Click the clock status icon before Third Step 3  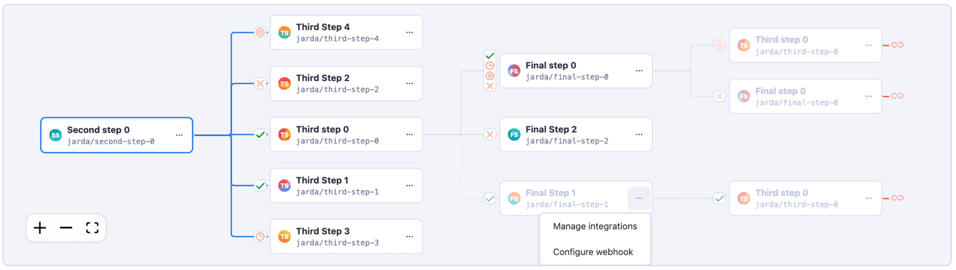[261, 236]
